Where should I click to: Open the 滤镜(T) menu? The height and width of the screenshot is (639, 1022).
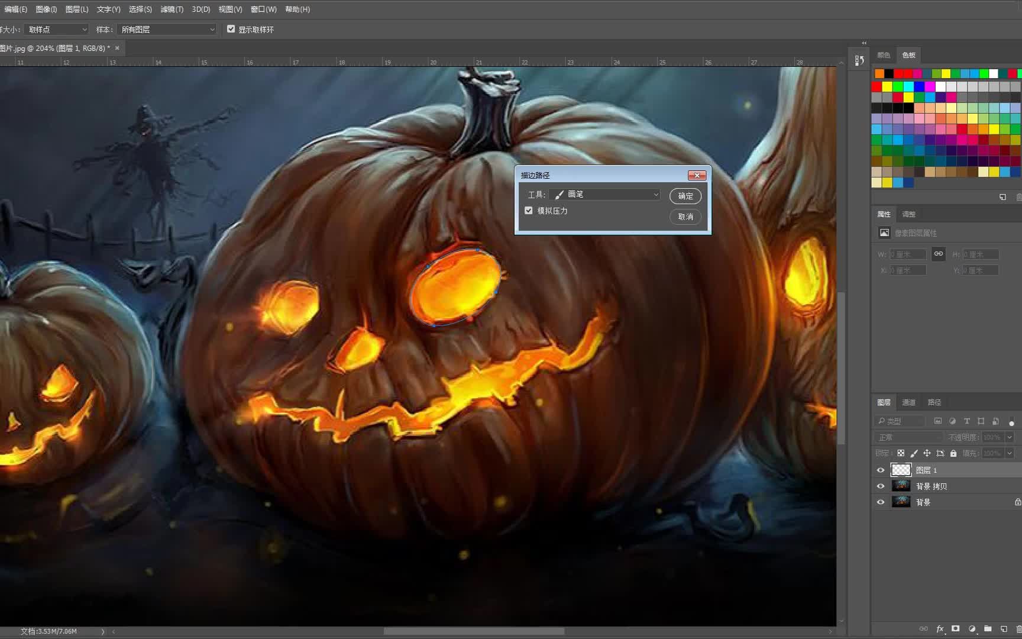(x=172, y=9)
